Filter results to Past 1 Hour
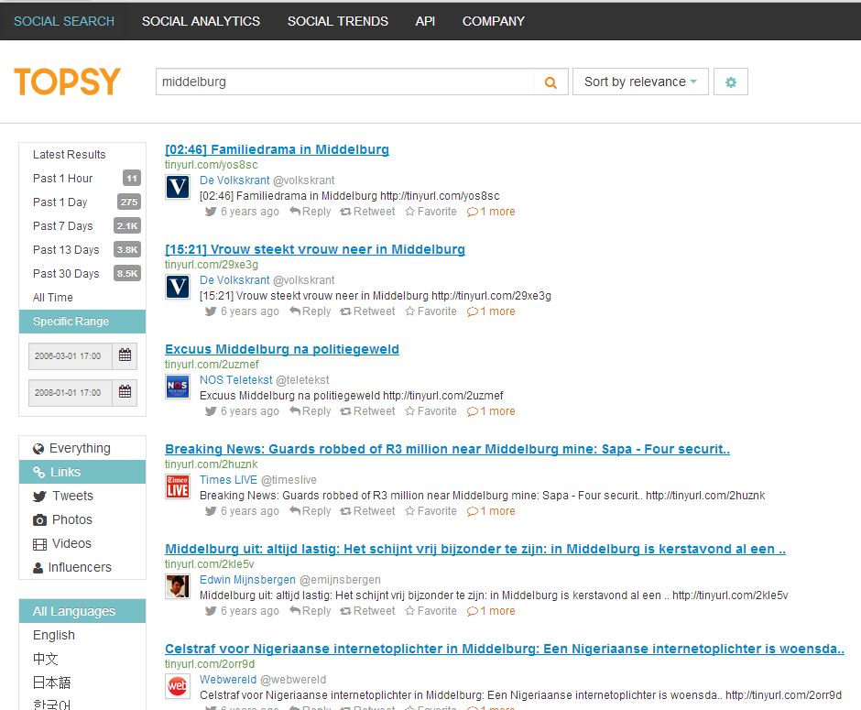 click(x=82, y=178)
